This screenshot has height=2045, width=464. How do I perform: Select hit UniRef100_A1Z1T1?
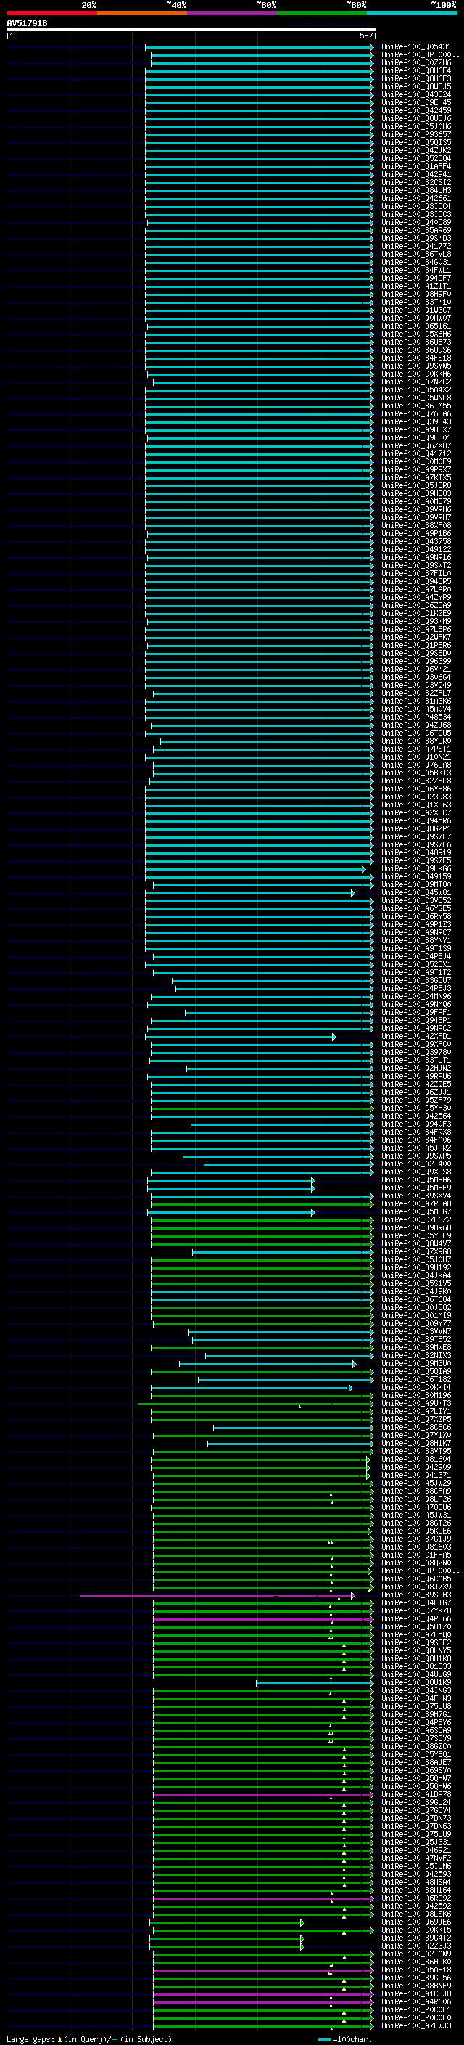tap(416, 287)
